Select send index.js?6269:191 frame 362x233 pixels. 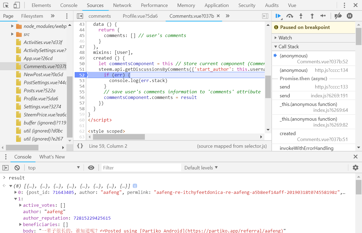313,96
